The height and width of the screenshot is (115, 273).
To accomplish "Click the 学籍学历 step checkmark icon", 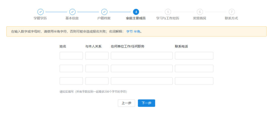I will tap(40, 12).
